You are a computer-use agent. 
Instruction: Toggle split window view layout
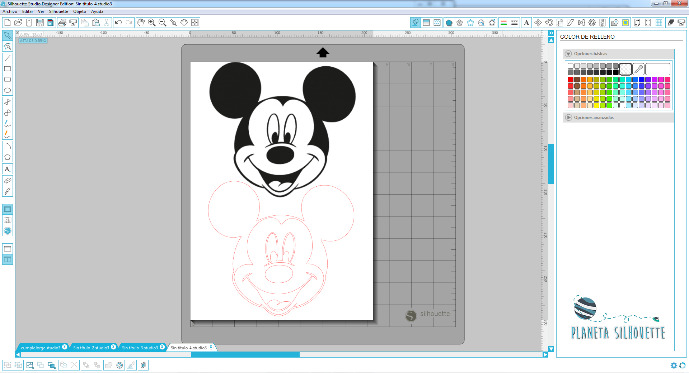(8, 259)
